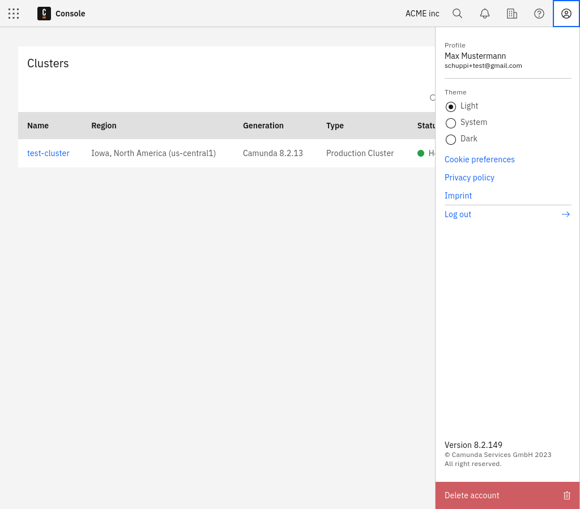Viewport: 580px width, 509px height.
Task: Close the user profile panel icon
Action: pos(566,14)
